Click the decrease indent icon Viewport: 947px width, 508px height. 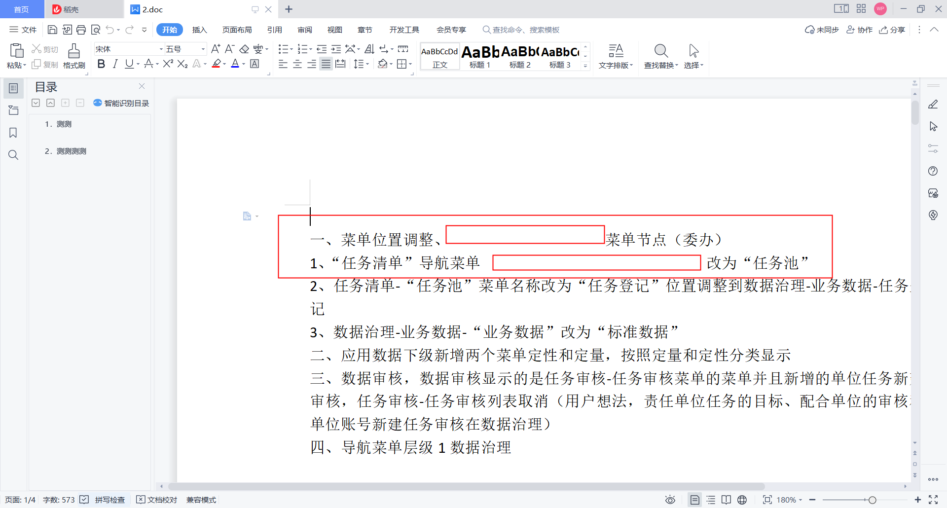tap(322, 49)
